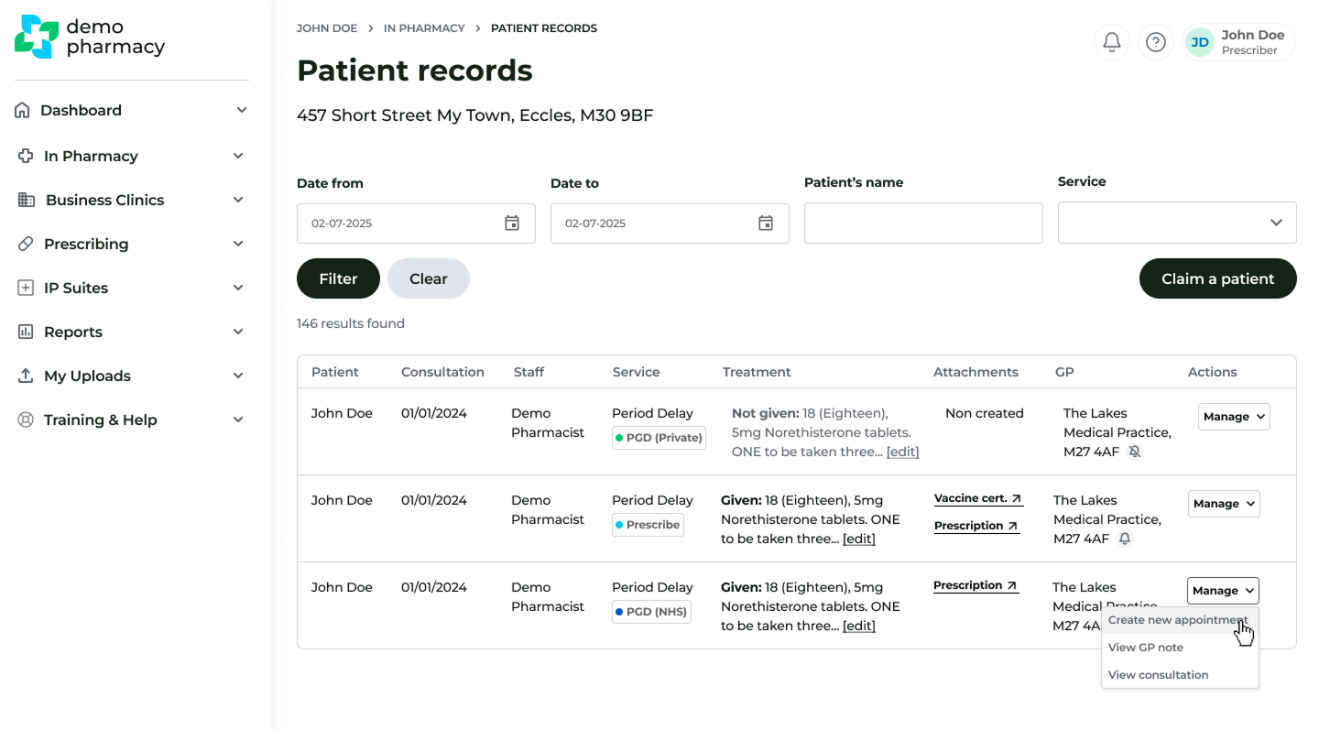
Task: Toggle the muted GP notification bell in first row
Action: point(1135,452)
